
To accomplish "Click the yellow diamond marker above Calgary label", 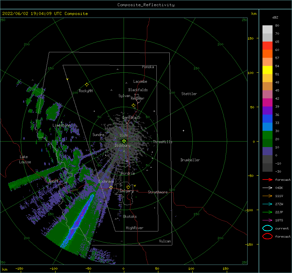I will 128,187.
